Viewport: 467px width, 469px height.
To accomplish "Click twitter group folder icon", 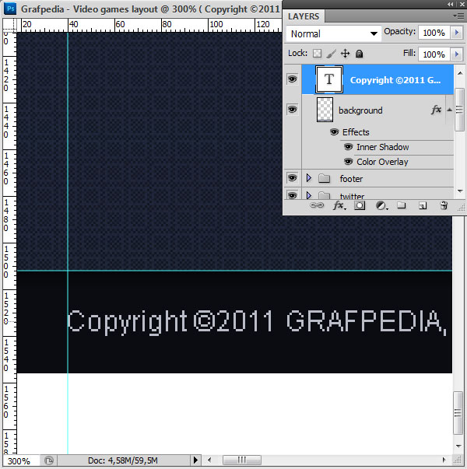I will [324, 196].
